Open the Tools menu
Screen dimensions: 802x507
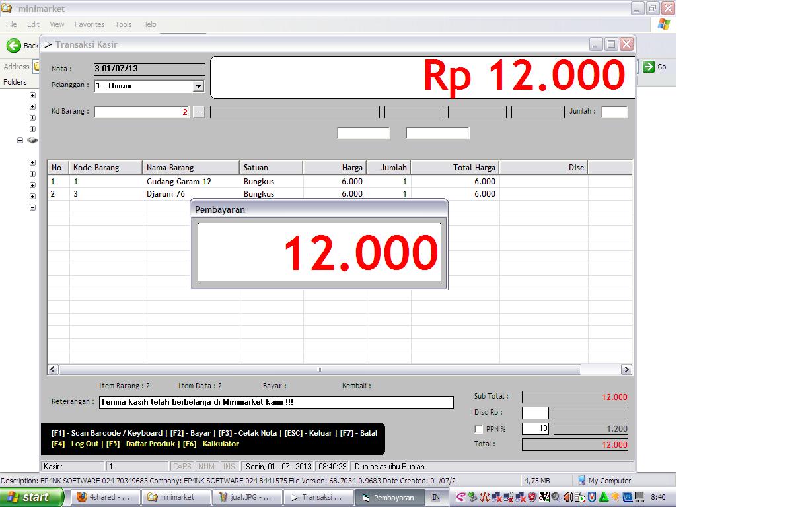click(124, 24)
